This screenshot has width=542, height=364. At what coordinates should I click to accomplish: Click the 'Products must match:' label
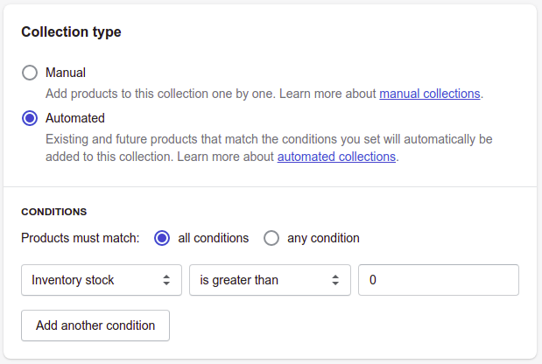81,238
